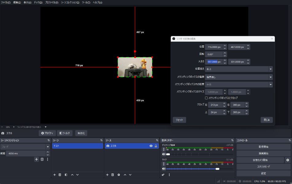This screenshot has height=184, width=292.
Task: Open virtual camera settings gear
Action: click(x=288, y=160)
